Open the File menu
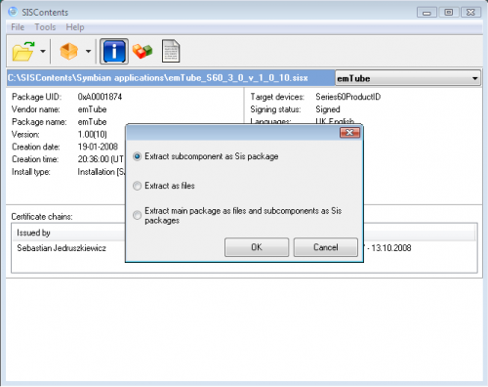 tap(18, 27)
